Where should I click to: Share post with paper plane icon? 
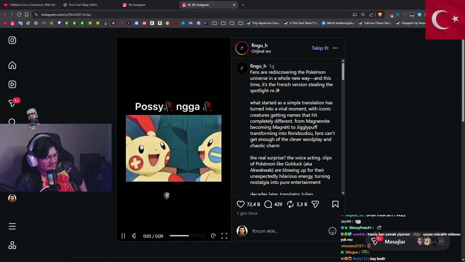pos(315,204)
